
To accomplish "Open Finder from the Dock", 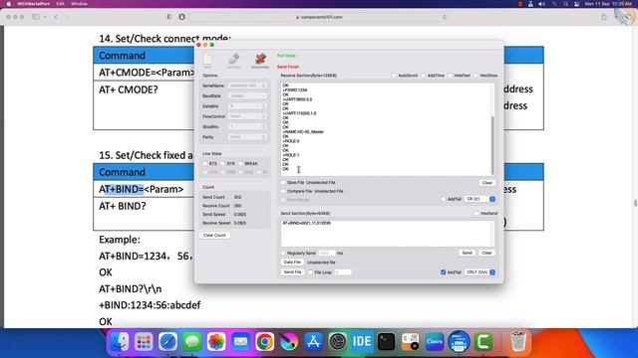I will coord(120,342).
